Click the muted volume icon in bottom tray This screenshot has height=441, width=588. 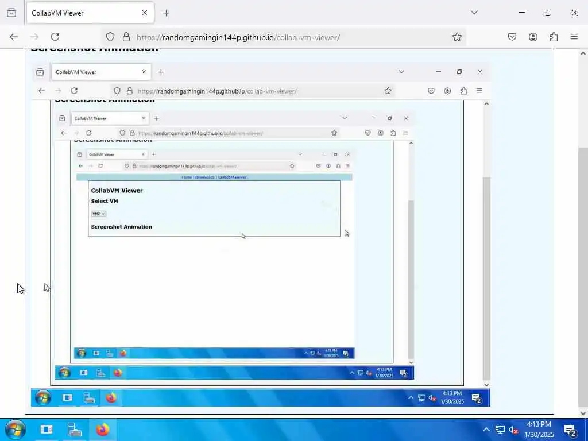pyautogui.click(x=513, y=430)
